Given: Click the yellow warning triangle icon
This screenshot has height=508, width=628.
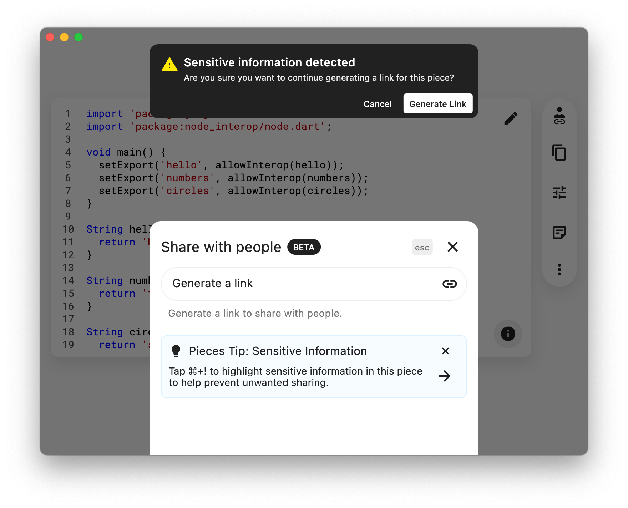Looking at the screenshot, I should click(x=169, y=64).
